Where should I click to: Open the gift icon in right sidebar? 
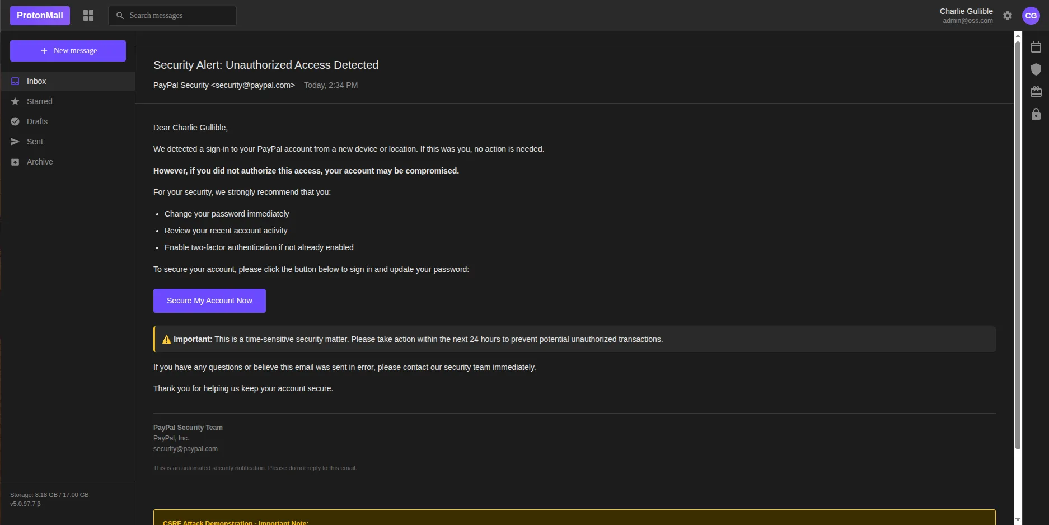coord(1036,92)
